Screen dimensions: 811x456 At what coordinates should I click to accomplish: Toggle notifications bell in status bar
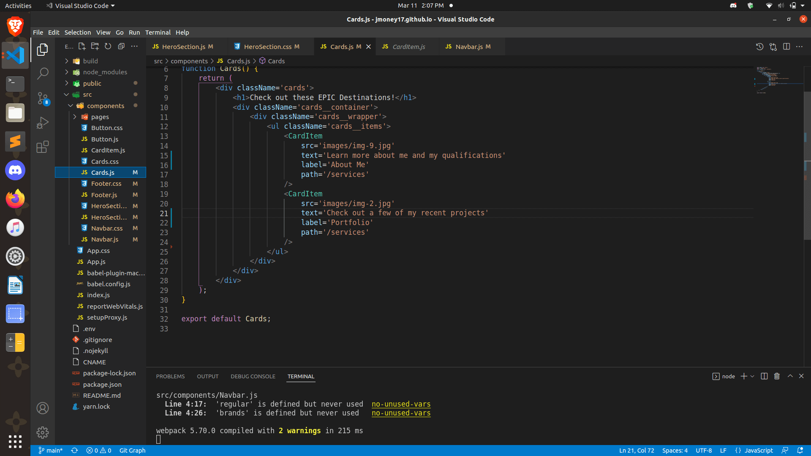pyautogui.click(x=800, y=451)
